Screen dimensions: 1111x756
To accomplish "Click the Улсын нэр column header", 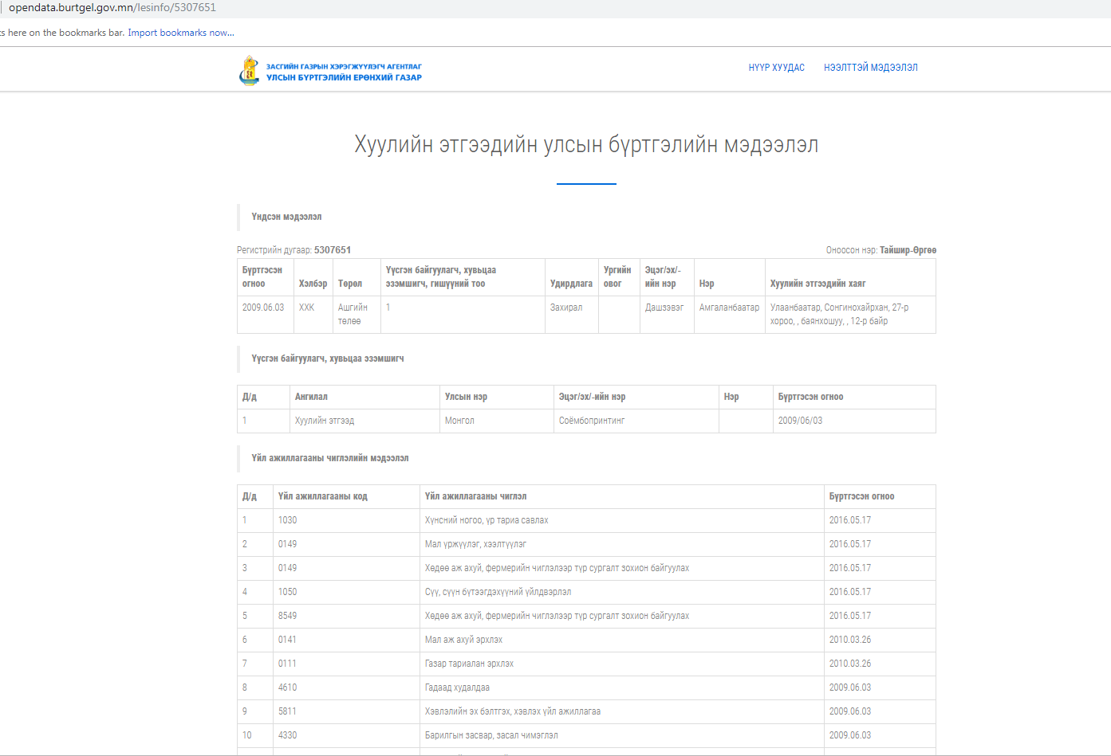I will coord(466,397).
